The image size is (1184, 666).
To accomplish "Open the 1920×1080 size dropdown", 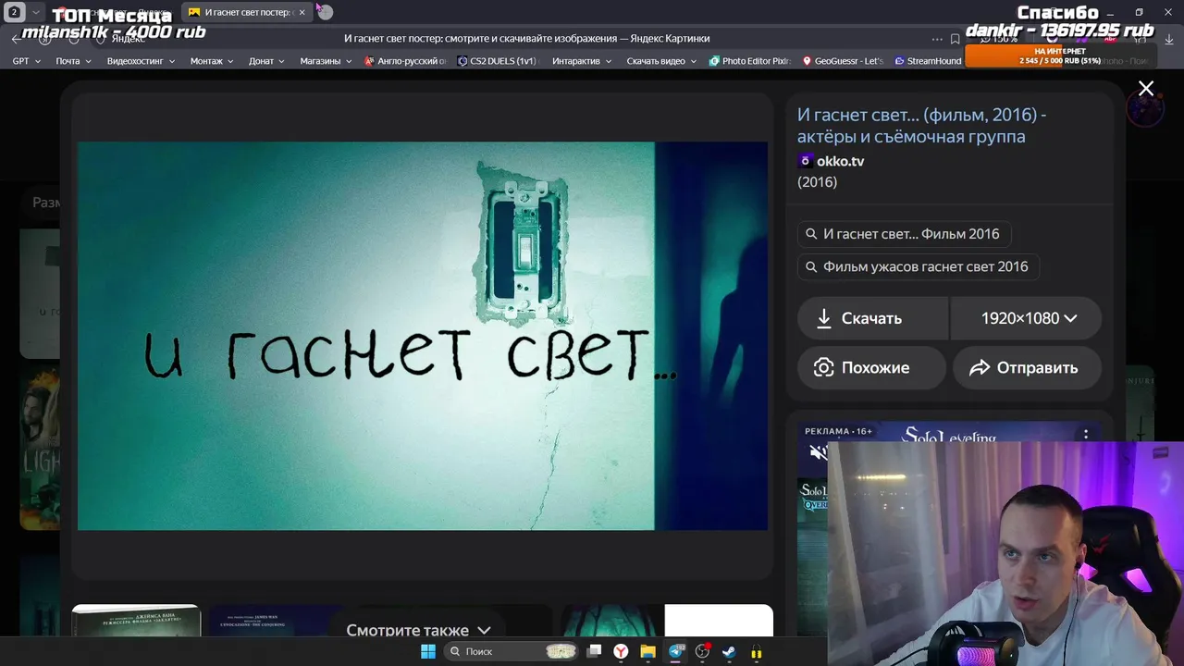I will coord(1027,318).
